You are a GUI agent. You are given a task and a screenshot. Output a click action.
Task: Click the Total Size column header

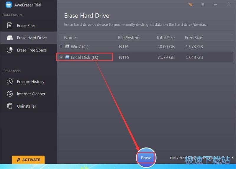pos(165,38)
